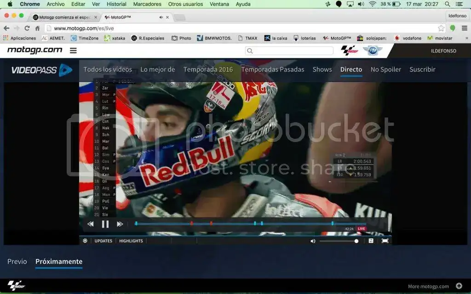Open Chrome Idelfonso profile button
471x294 pixels.
pyautogui.click(x=457, y=16)
